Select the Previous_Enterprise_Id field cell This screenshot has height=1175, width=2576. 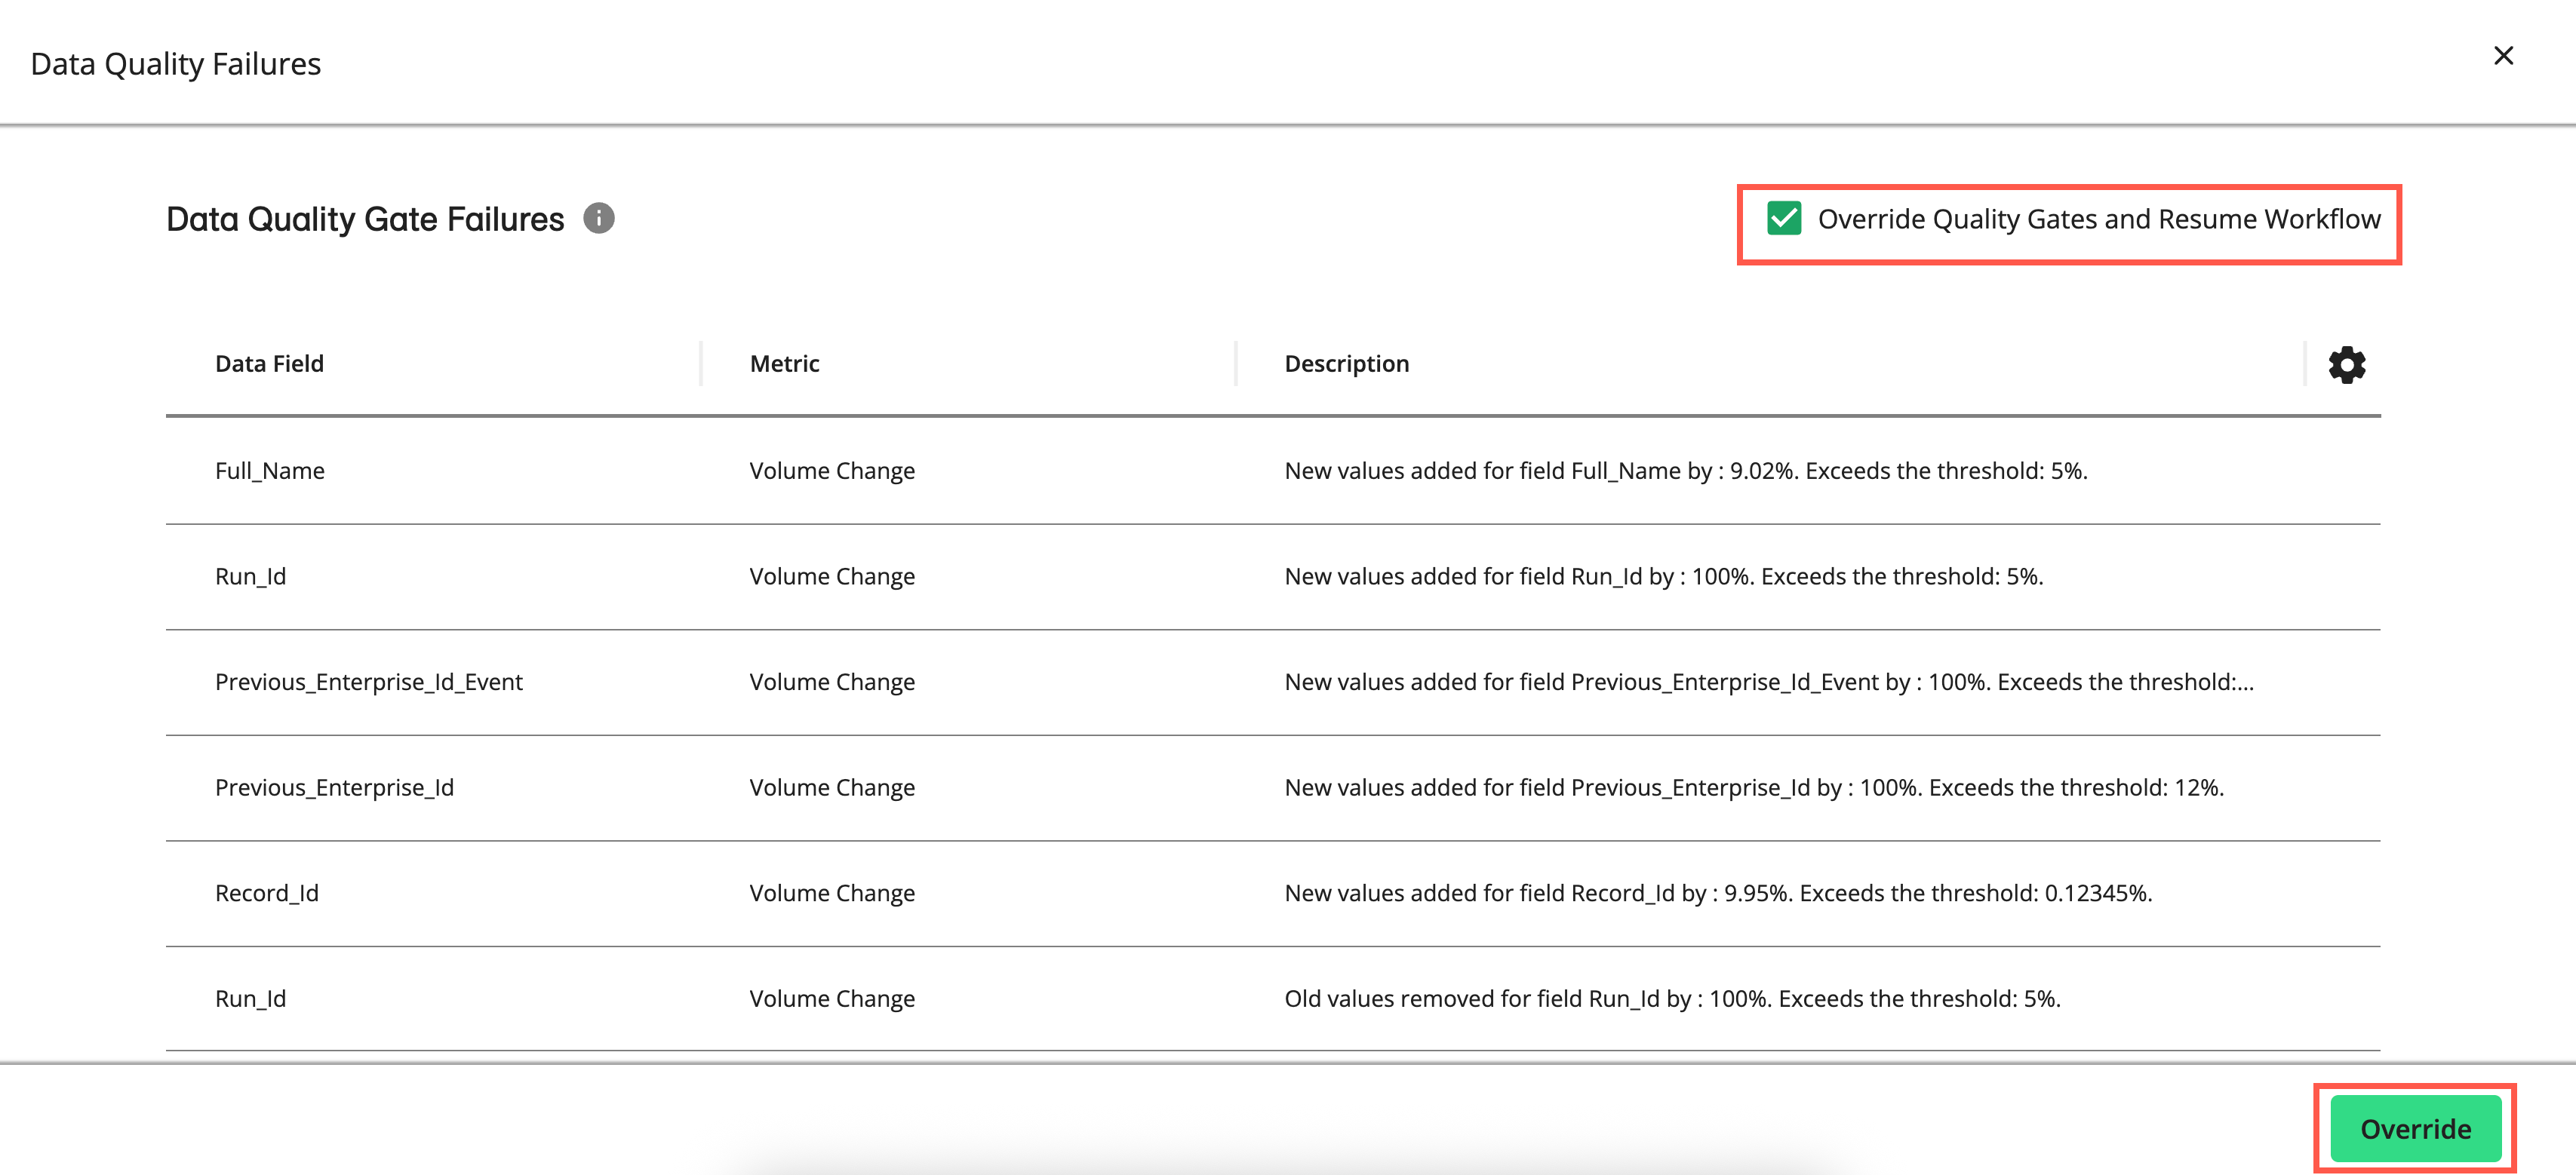click(334, 787)
